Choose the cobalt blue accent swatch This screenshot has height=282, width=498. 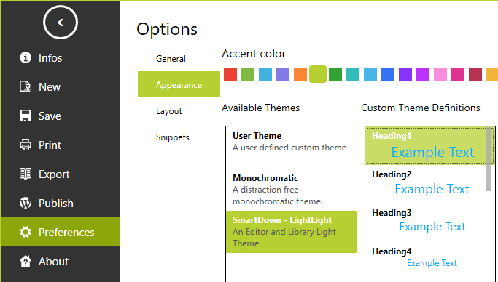tap(388, 74)
